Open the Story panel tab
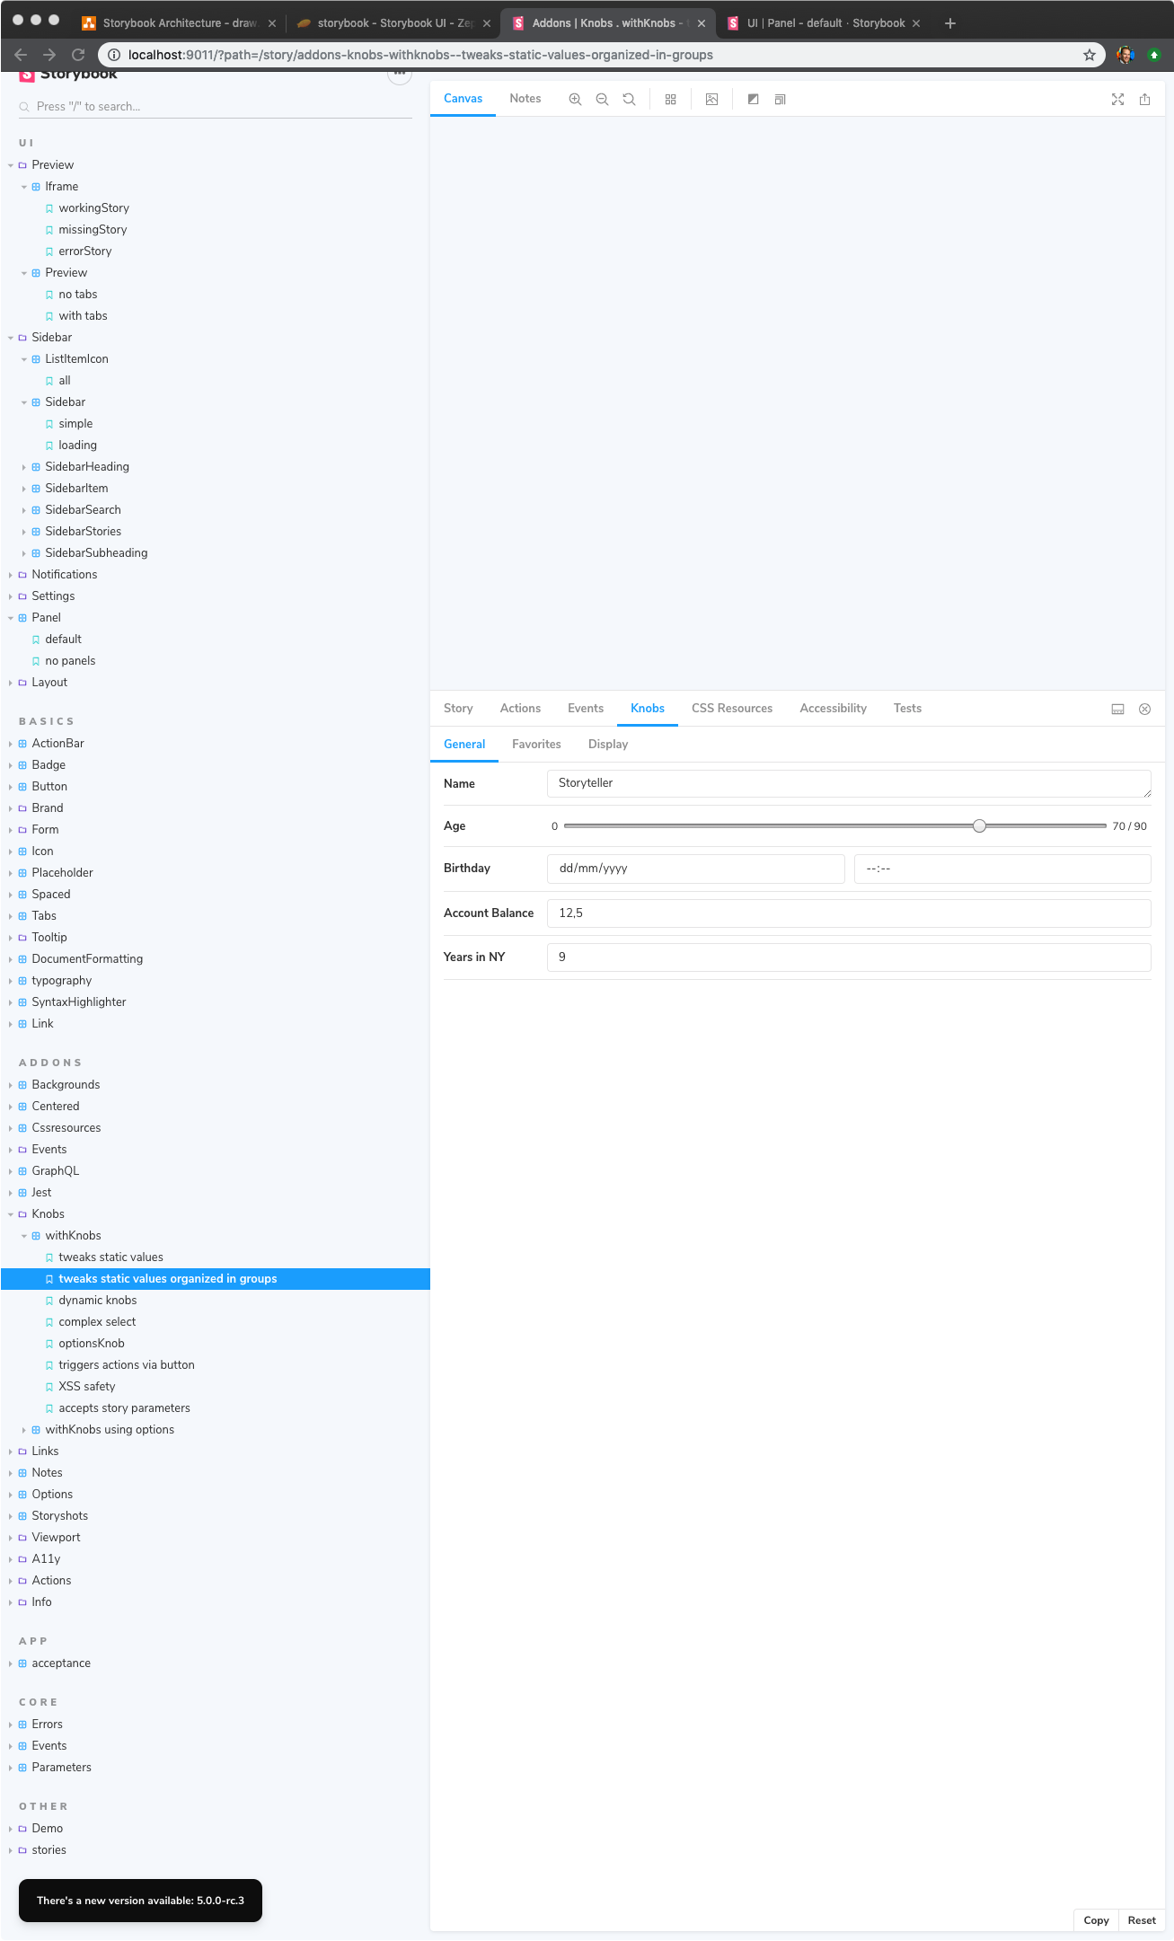Image resolution: width=1174 pixels, height=1941 pixels. click(458, 709)
